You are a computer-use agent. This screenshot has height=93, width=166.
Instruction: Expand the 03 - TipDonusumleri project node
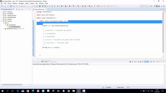click(2, 16)
